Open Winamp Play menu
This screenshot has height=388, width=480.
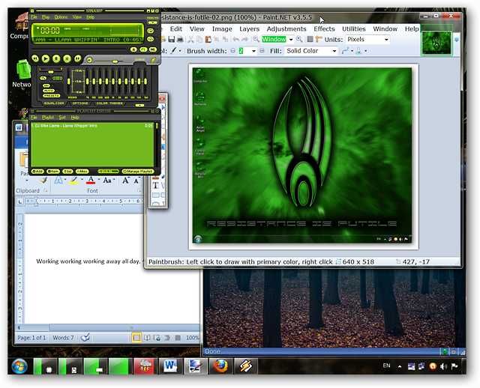point(46,16)
